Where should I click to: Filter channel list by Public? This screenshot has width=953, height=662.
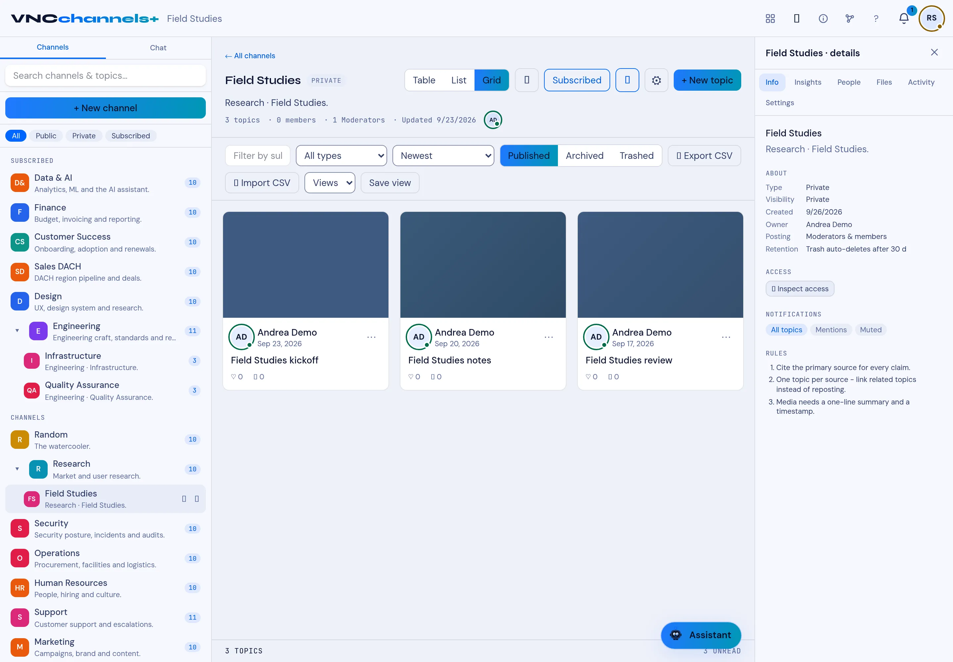(x=46, y=136)
